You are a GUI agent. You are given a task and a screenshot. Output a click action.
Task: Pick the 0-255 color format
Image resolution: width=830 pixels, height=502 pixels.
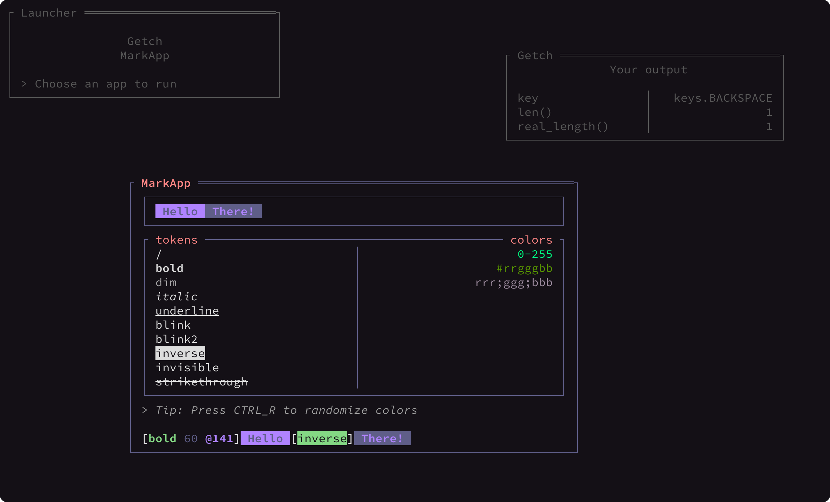click(x=535, y=254)
